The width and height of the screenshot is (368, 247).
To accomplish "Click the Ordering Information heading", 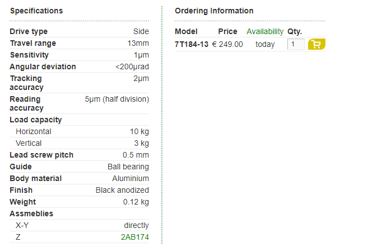I will (214, 11).
